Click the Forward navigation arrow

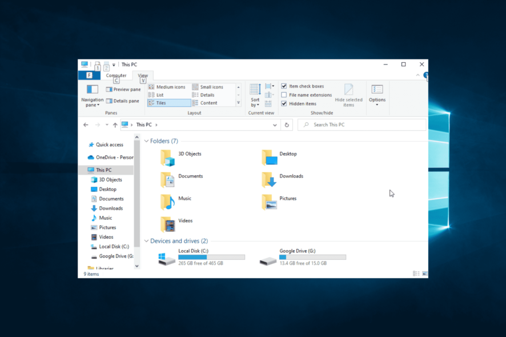(x=98, y=125)
